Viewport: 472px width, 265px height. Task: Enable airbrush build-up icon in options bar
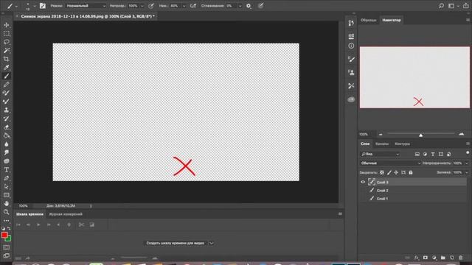[x=193, y=6]
